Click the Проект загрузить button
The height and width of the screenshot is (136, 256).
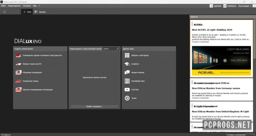point(94,106)
